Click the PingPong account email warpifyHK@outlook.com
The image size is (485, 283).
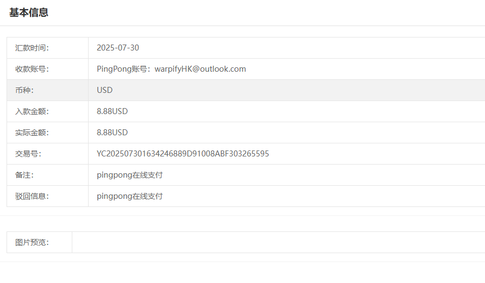pyautogui.click(x=200, y=69)
